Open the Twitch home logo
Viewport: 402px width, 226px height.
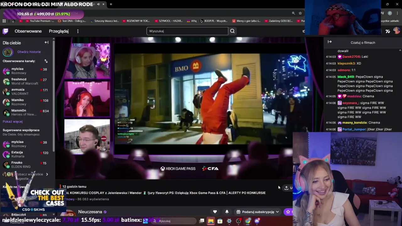click(x=5, y=31)
